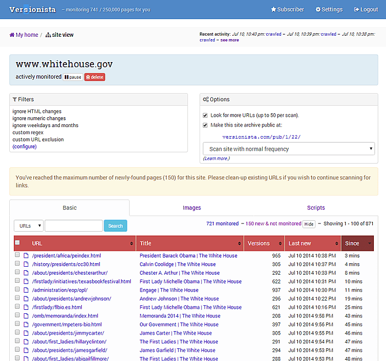
Task: Open the 'see more' recent activity link
Action: coord(229,40)
